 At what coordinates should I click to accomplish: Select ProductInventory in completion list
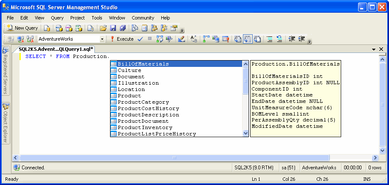177,127
